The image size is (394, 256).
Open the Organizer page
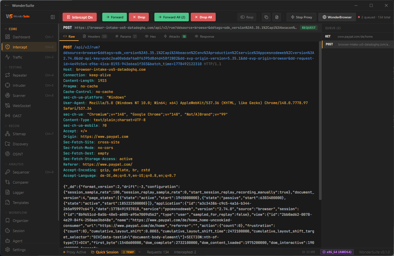29,221
